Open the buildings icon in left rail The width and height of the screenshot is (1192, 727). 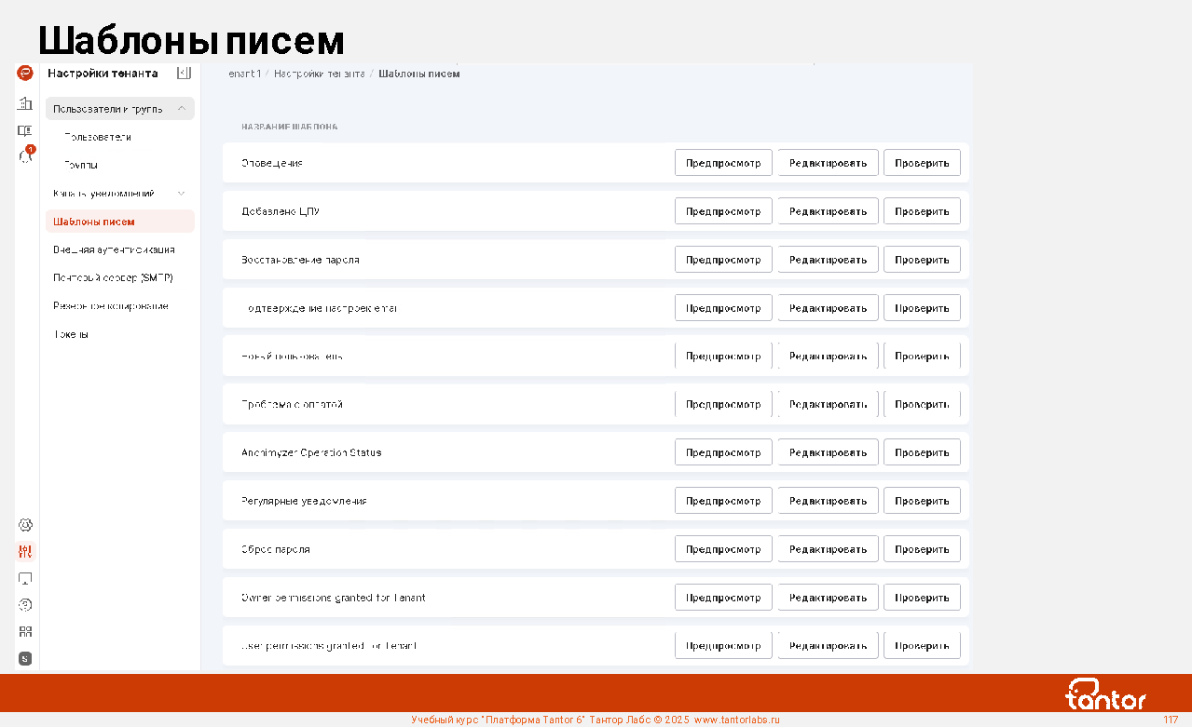tap(25, 103)
